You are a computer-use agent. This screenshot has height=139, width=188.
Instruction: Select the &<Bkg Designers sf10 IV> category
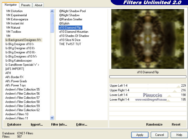tap(21, 56)
